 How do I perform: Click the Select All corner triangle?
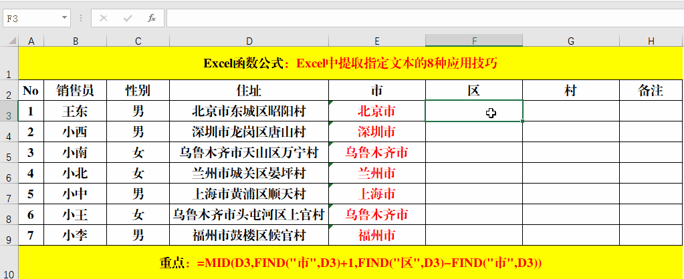[9, 41]
